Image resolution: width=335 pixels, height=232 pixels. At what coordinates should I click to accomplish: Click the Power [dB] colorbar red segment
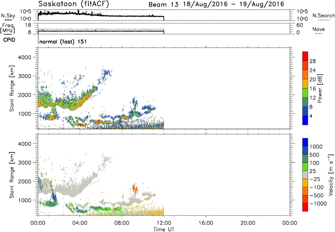coord(305,56)
